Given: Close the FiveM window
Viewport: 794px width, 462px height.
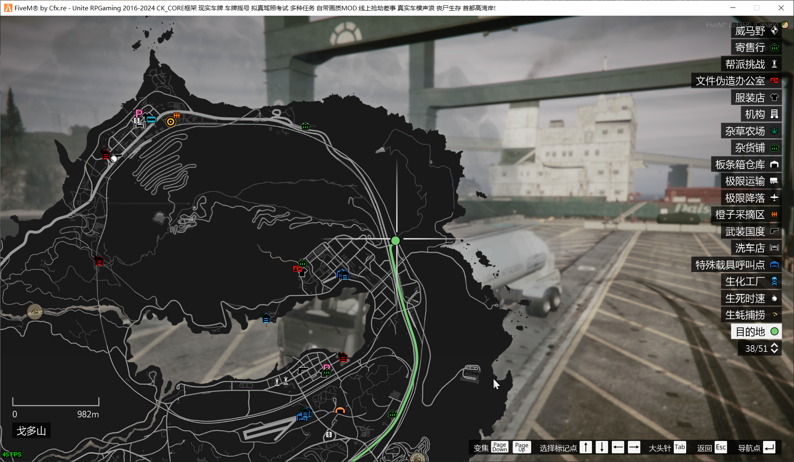Looking at the screenshot, I should pyautogui.click(x=781, y=8).
